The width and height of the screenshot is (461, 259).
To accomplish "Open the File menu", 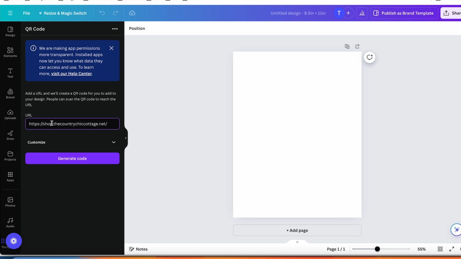I will [26, 13].
